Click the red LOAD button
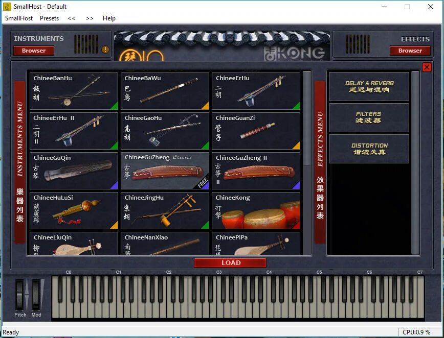Screen dimensions: 444x338 pyautogui.click(x=230, y=263)
